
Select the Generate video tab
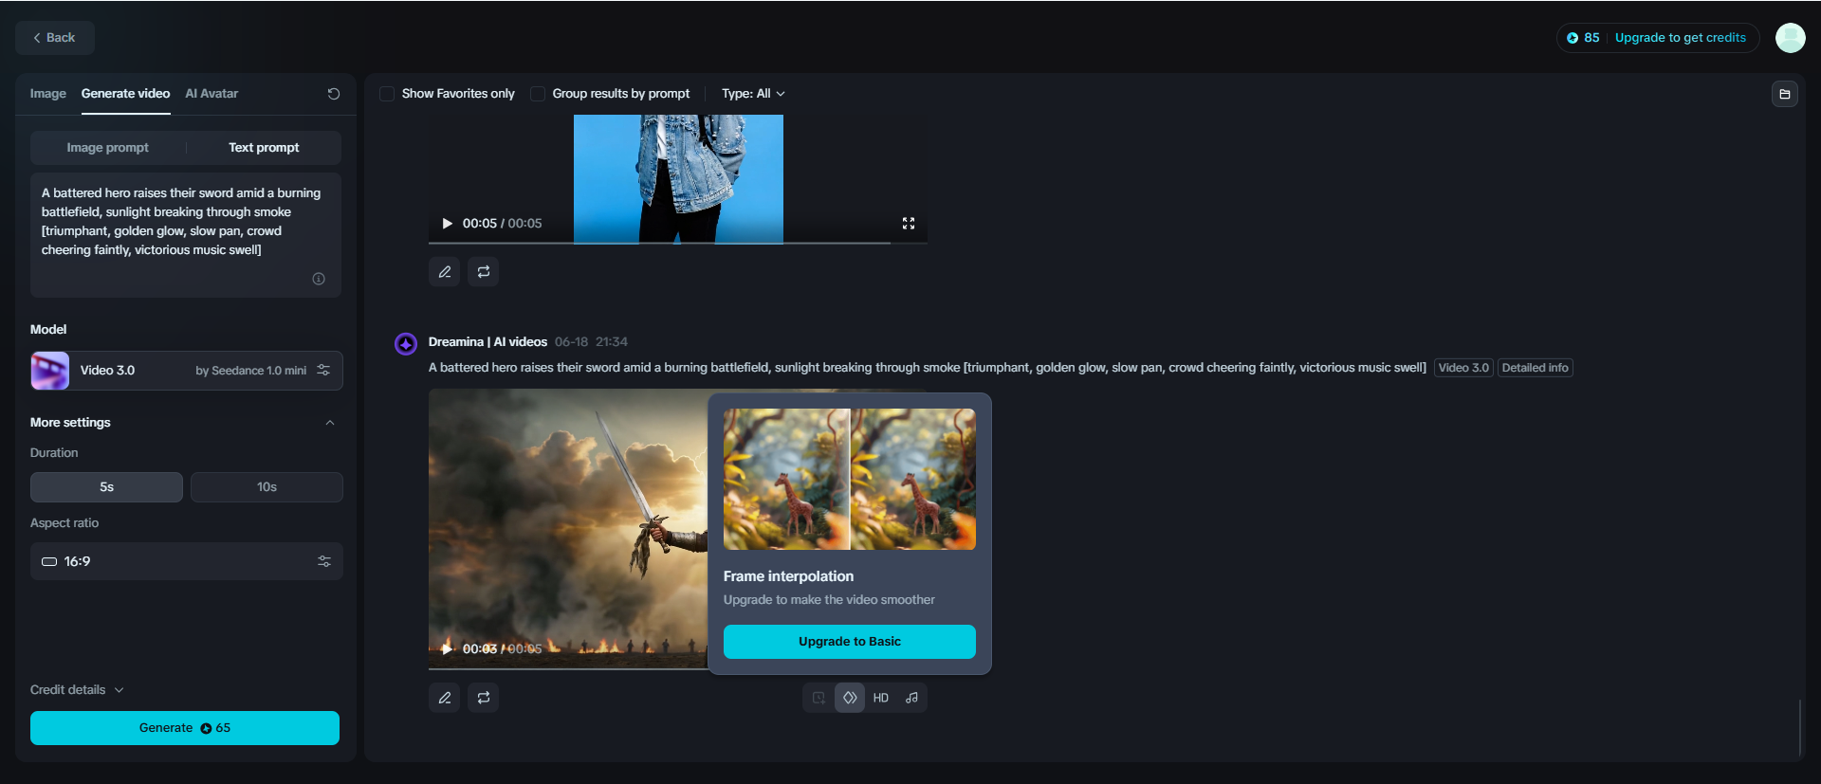point(125,94)
